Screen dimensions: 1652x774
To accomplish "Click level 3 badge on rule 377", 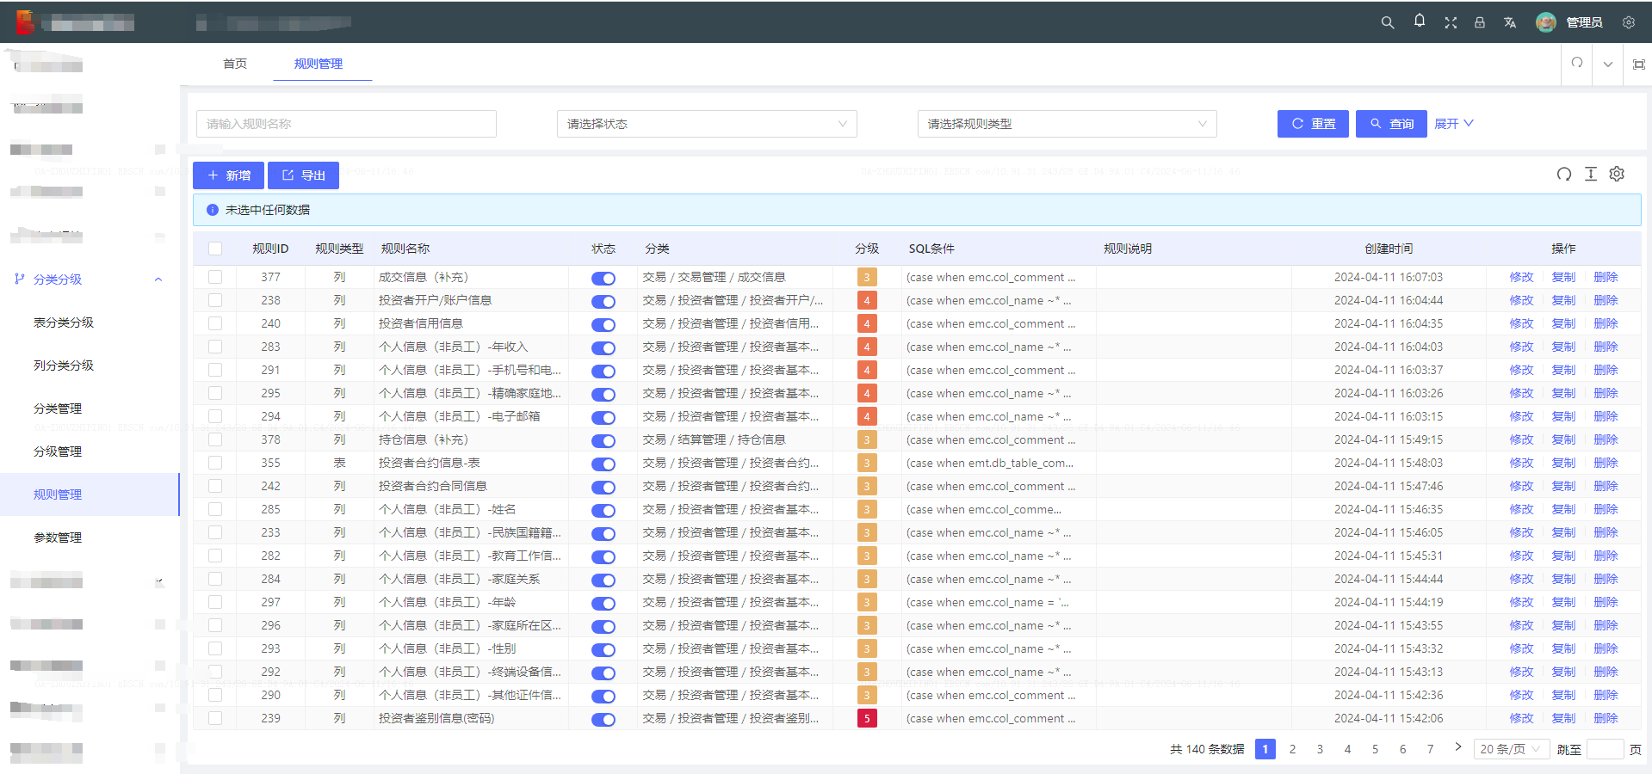I will coord(867,277).
